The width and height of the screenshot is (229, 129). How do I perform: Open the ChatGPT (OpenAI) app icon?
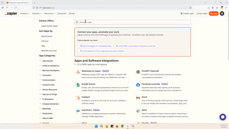click(138, 72)
